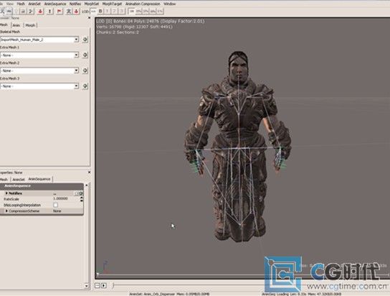
Task: Switch to the upper Mesh browser tab
Action: coord(4,25)
